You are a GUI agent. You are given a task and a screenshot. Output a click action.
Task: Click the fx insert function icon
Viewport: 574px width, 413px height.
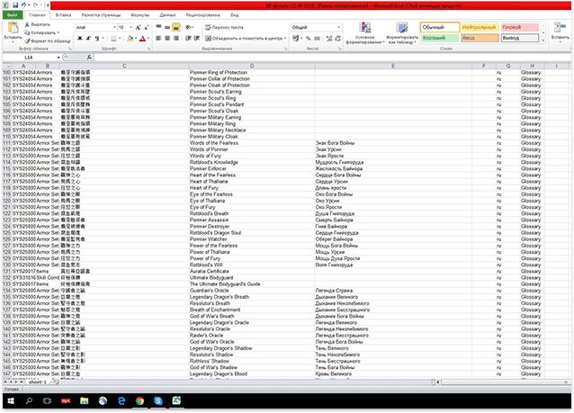[x=89, y=57]
